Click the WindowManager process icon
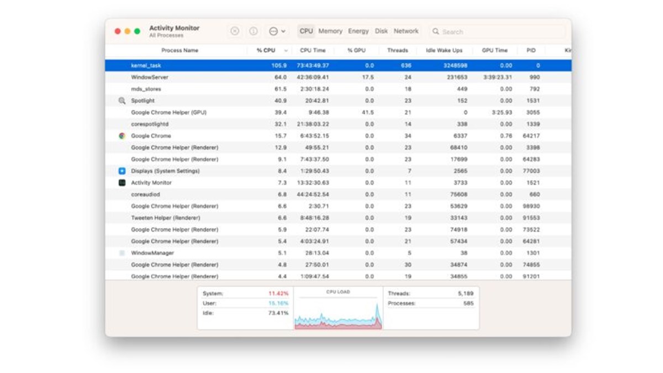The width and height of the screenshot is (663, 373). point(122,253)
